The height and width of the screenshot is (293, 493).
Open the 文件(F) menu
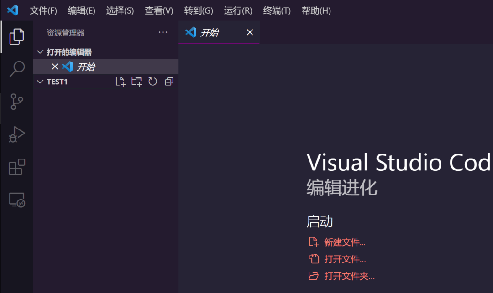coord(43,10)
